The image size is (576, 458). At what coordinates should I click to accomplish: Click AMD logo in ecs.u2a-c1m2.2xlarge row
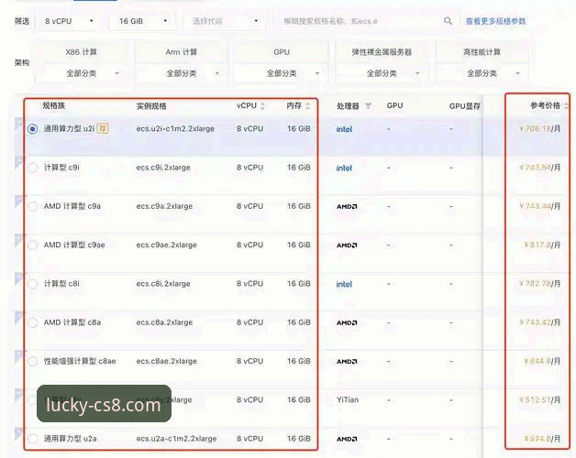tap(347, 439)
